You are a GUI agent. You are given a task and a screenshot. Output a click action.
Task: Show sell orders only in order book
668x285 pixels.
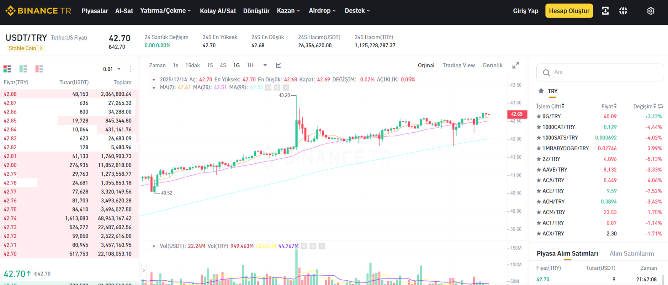click(39, 69)
